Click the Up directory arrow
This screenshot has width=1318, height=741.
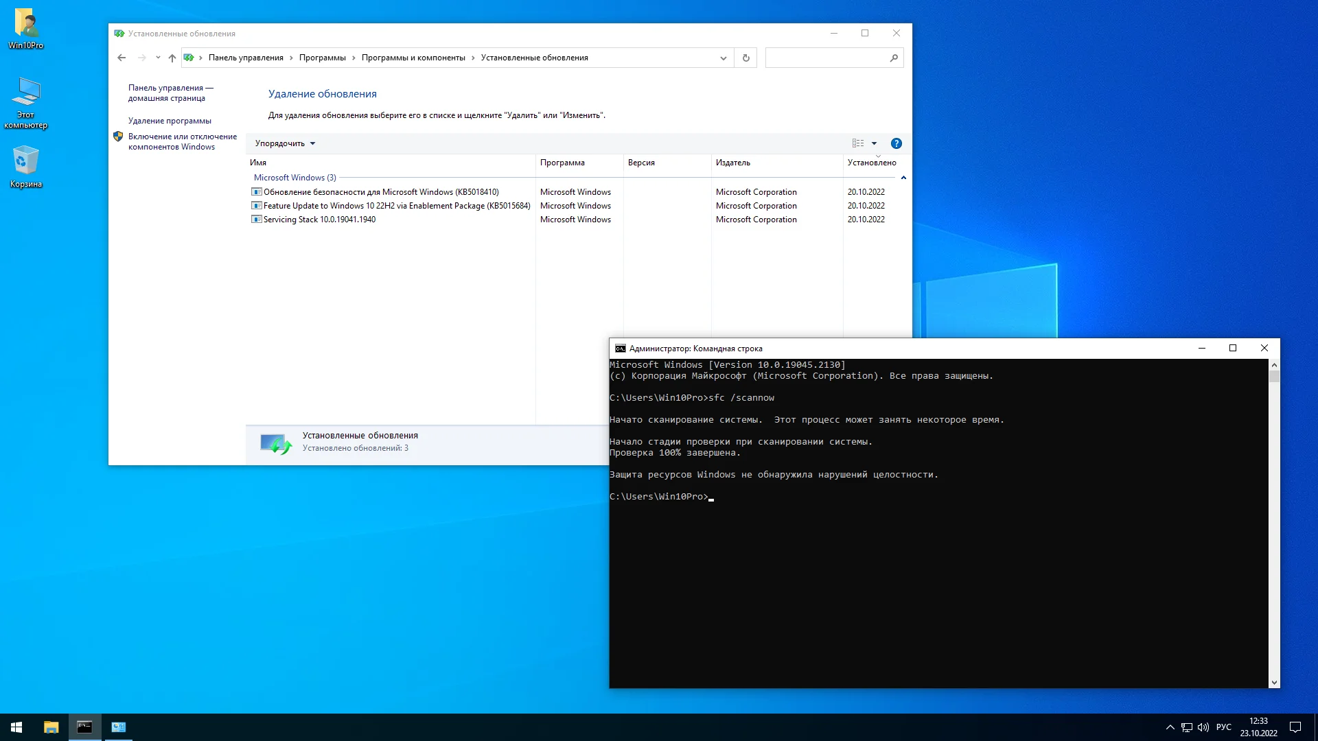pyautogui.click(x=172, y=58)
